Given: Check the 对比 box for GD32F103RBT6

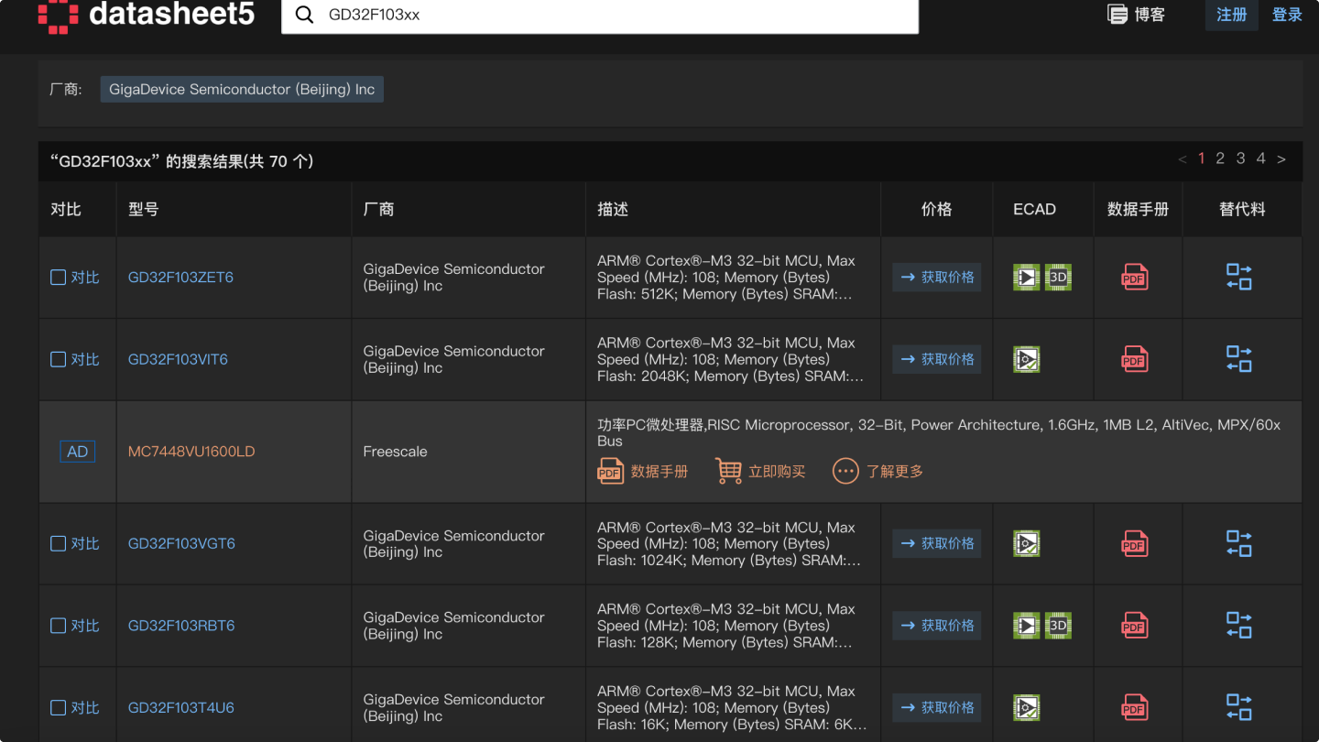Looking at the screenshot, I should point(58,626).
